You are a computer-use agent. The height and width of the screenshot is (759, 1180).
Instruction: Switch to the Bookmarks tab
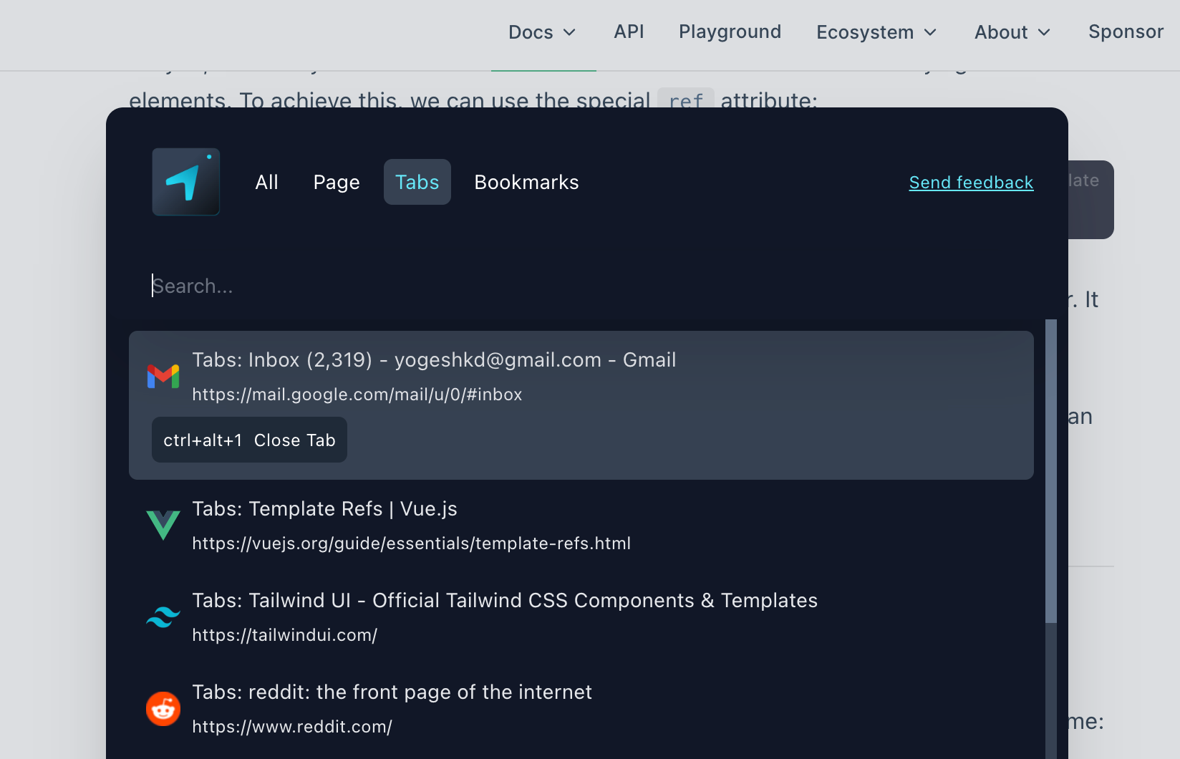526,183
